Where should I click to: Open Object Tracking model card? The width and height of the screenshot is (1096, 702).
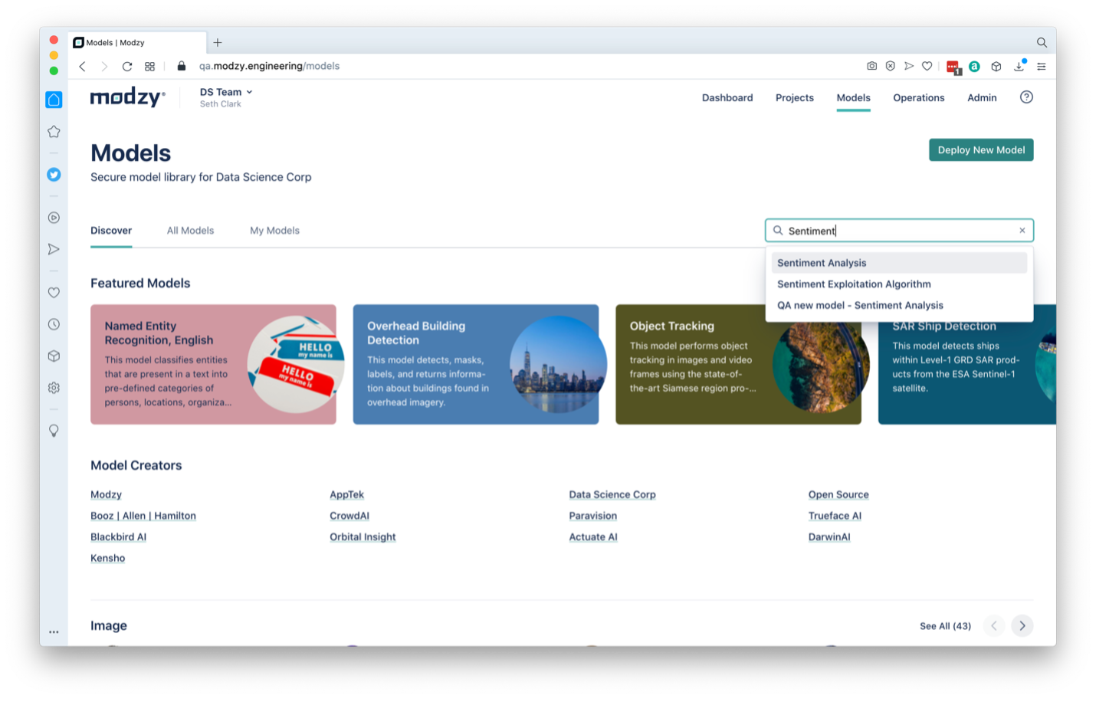tap(738, 365)
